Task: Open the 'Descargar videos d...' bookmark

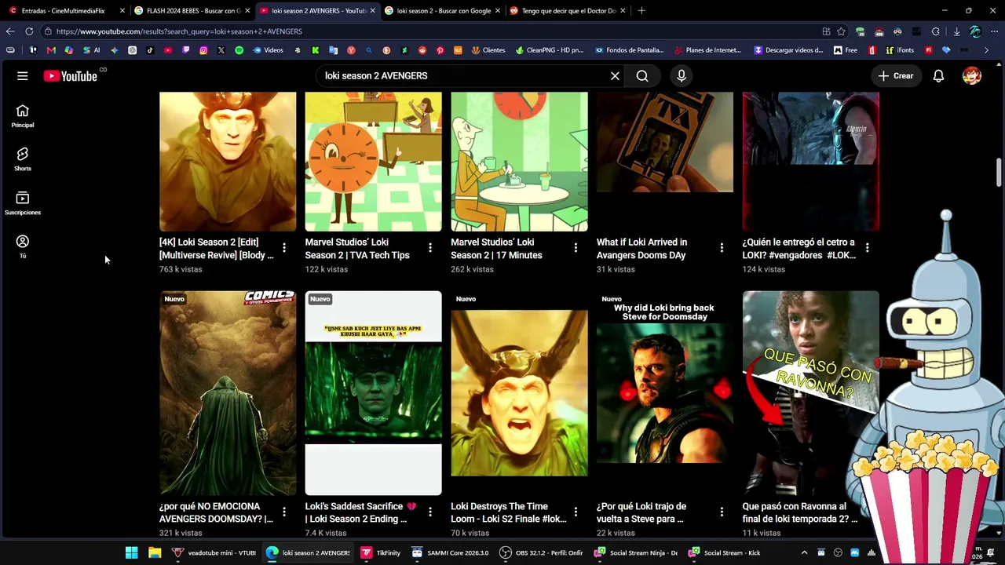Action: (789, 50)
